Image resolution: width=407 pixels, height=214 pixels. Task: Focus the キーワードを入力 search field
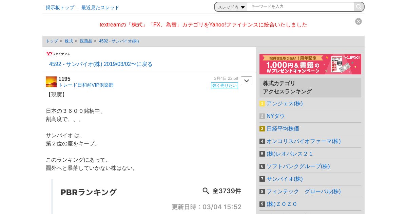[x=301, y=7]
